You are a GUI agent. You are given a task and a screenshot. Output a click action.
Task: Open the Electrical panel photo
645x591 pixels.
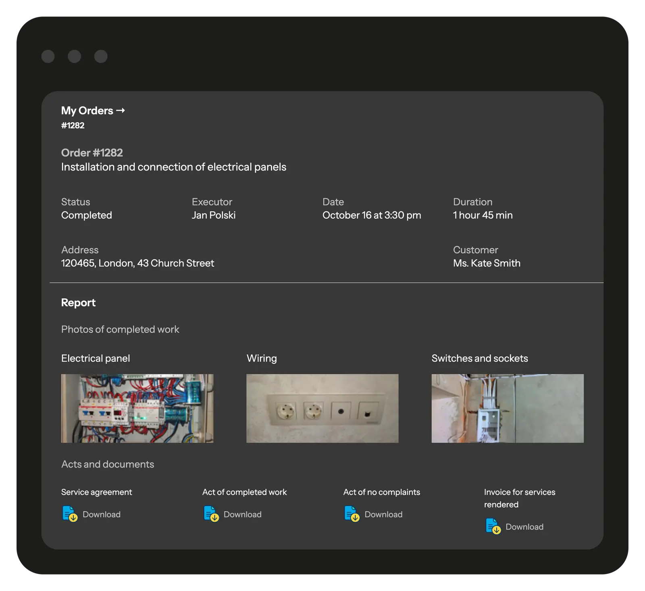(137, 408)
